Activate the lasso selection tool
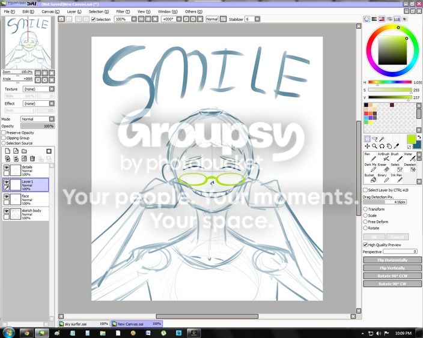423x338 pixels. point(375,139)
